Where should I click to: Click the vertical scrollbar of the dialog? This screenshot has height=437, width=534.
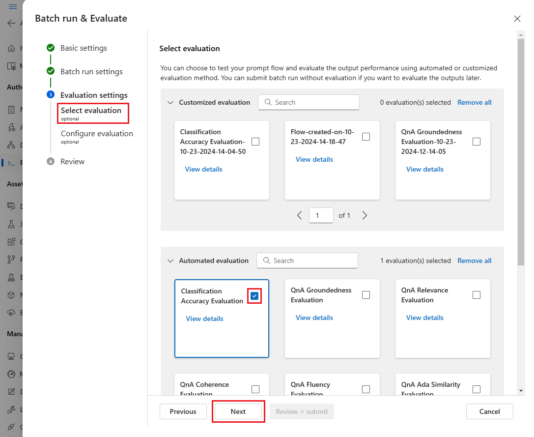click(521, 152)
